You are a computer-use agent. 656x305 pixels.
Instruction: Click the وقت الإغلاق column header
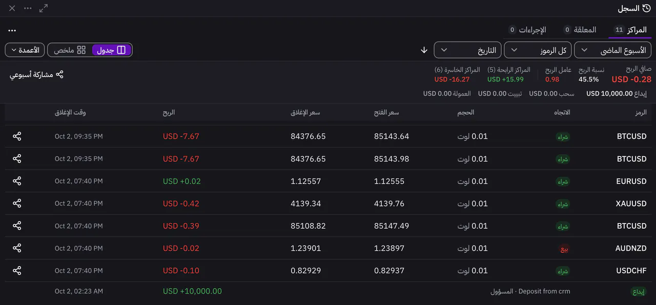(70, 112)
